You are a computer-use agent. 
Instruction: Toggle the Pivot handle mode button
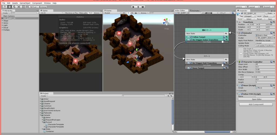[33, 7]
